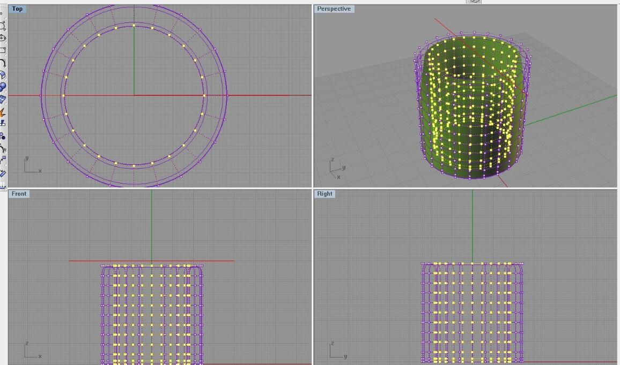
Task: Select the Move transform tool icon
Action: pos(3,160)
